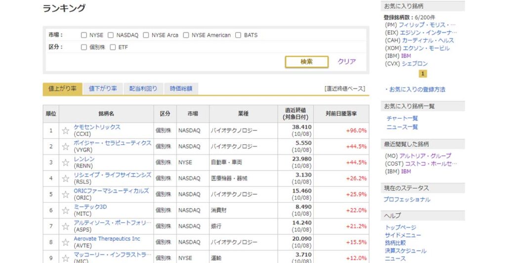The height and width of the screenshot is (263, 506).
Task: Select the ETF category checkbox
Action: [x=113, y=47]
